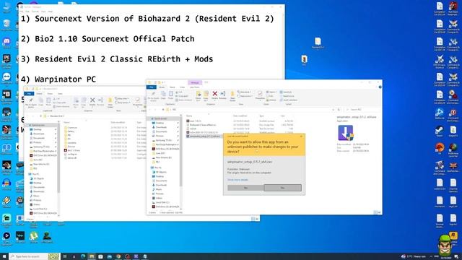Collapse Quick access in Resident Evil 2 window
462x260 pixels.
point(27,125)
